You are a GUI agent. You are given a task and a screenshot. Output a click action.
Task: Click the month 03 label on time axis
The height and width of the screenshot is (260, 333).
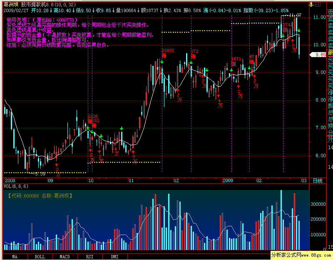pos(304,180)
